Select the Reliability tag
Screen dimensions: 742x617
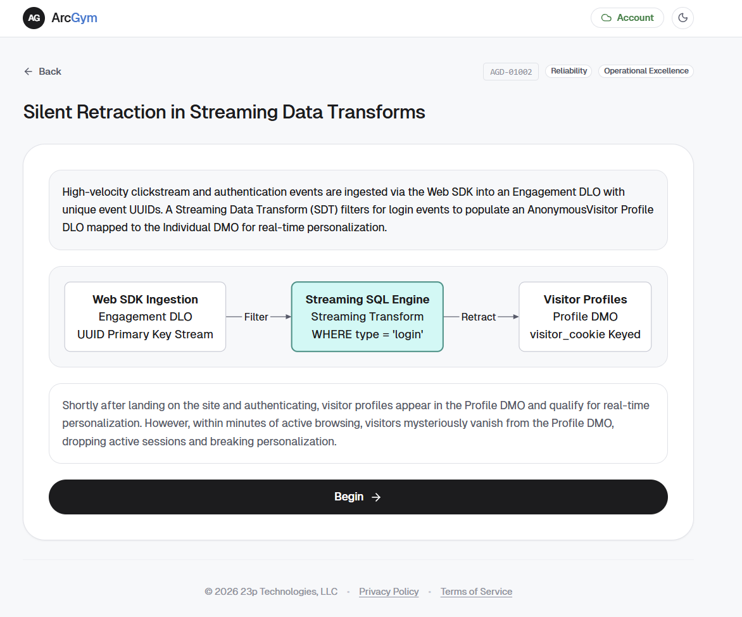click(569, 71)
